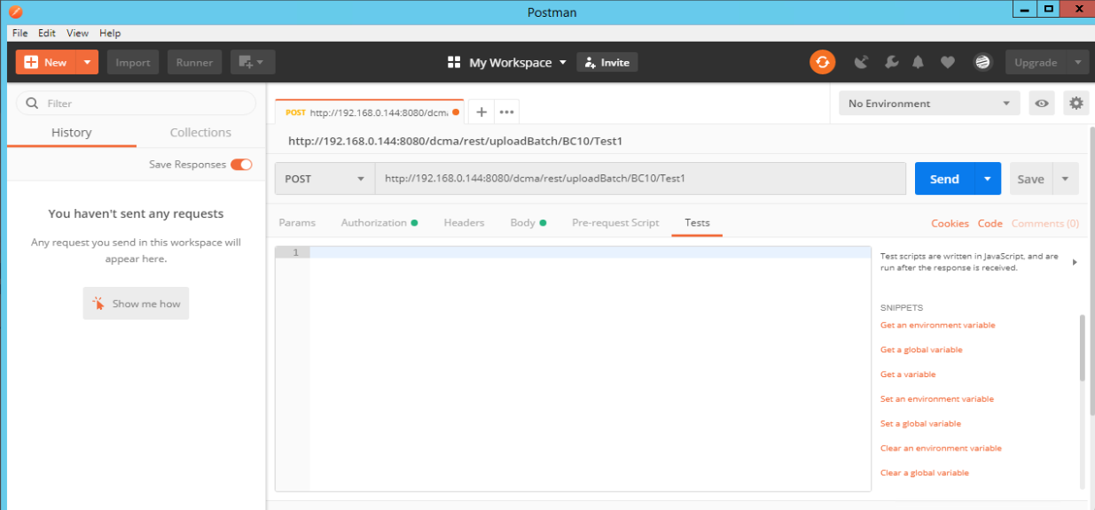Expand the My Workspace dropdown

click(562, 62)
